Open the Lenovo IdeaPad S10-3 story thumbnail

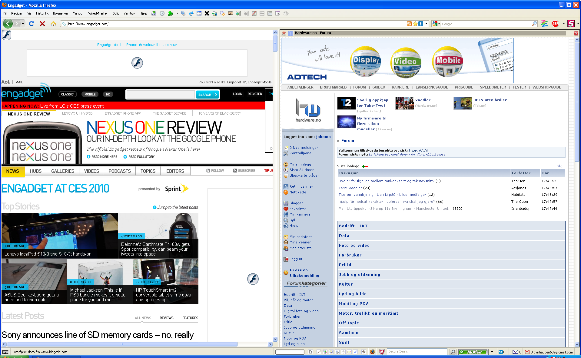60,236
